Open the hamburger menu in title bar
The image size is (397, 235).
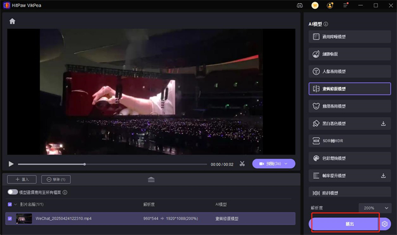[x=344, y=5]
